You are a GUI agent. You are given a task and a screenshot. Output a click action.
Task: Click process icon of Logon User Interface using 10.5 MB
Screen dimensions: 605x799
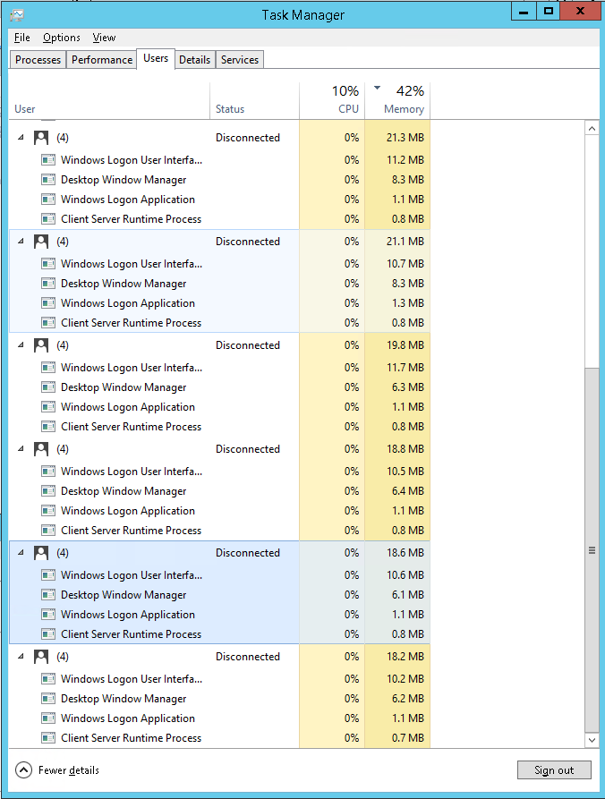[x=48, y=472]
